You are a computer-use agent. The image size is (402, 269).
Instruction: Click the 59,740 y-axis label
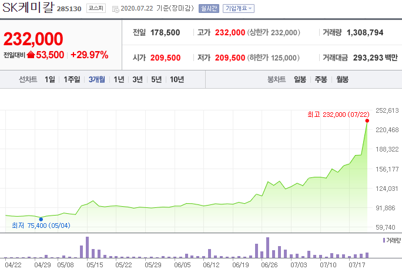click(386, 227)
